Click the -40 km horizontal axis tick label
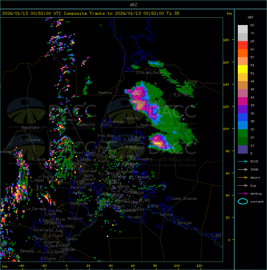The image size is (267, 270). 21,266
